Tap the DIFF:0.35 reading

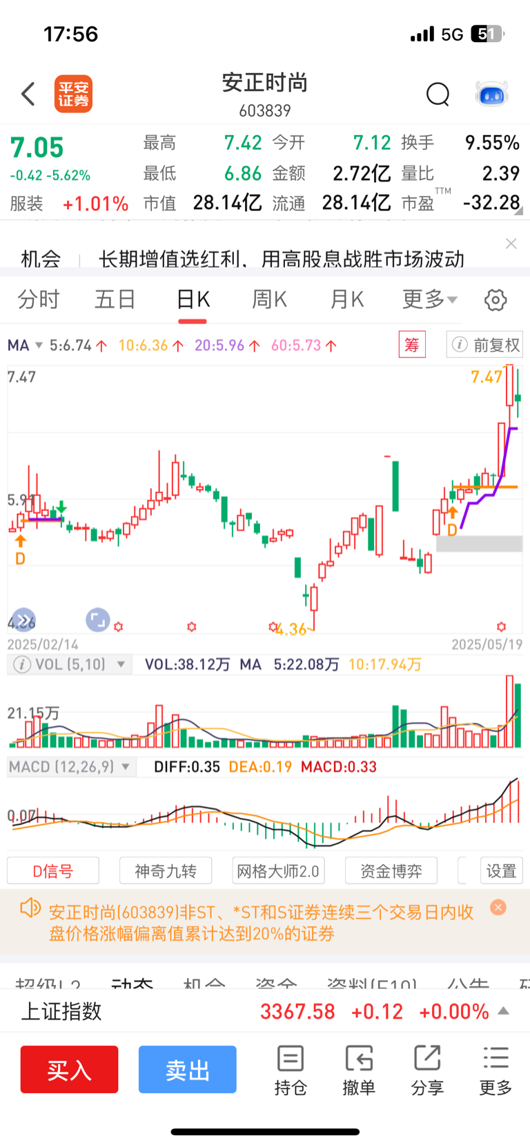click(x=186, y=767)
